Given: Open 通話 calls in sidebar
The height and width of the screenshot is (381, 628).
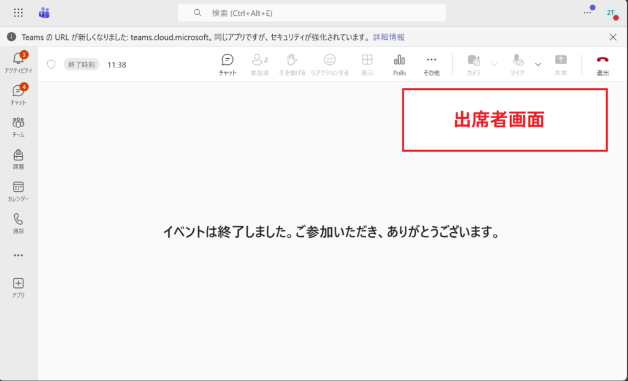Looking at the screenshot, I should coord(18,222).
